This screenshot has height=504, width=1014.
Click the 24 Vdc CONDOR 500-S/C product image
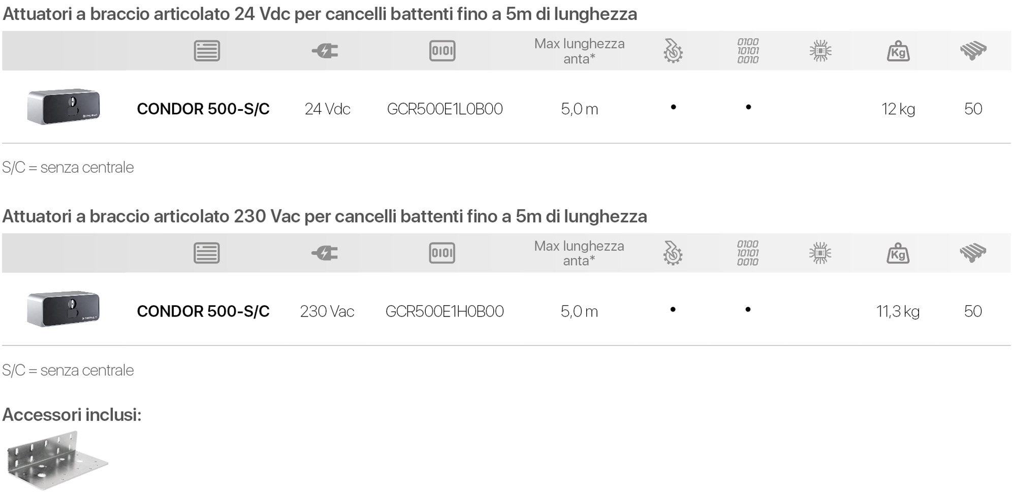click(64, 107)
